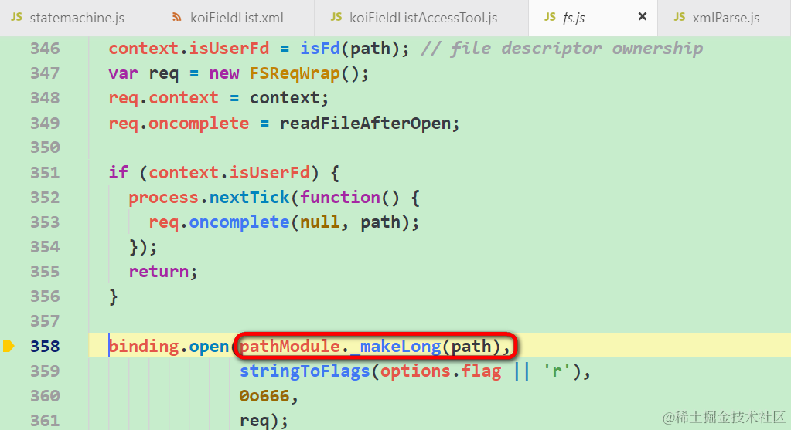Click 'req' argument on line 361
Screen dimensions: 791x430
coord(254,421)
